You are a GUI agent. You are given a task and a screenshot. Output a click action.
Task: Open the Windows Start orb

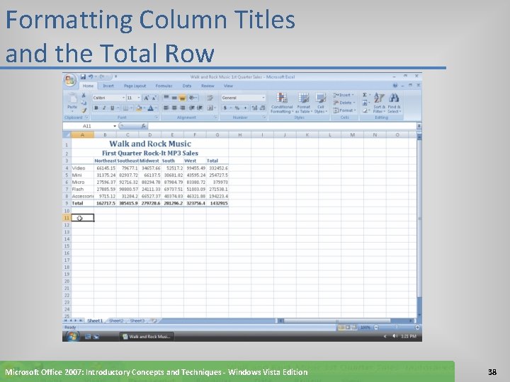72,336
